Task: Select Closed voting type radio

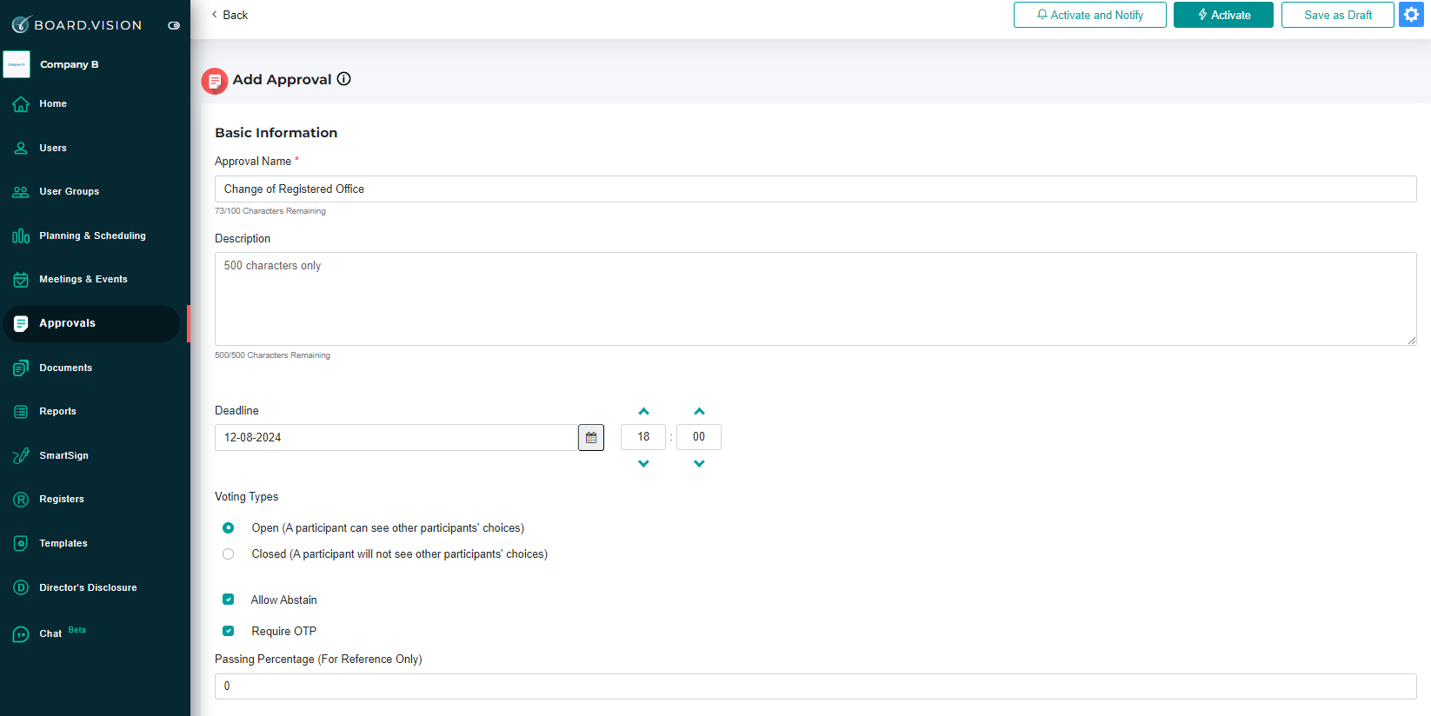Action: point(228,554)
